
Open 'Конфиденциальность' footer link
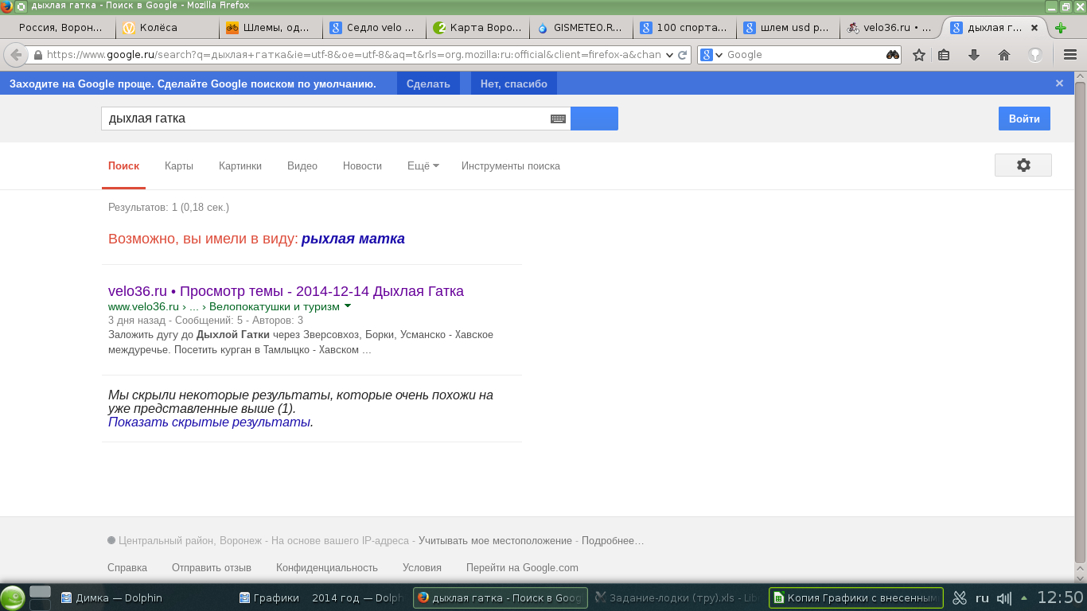327,568
